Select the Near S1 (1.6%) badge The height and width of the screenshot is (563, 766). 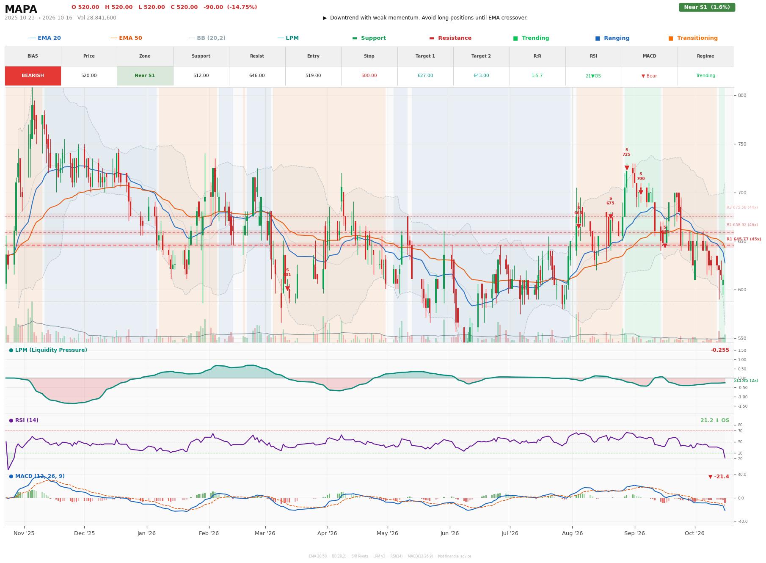(707, 7)
